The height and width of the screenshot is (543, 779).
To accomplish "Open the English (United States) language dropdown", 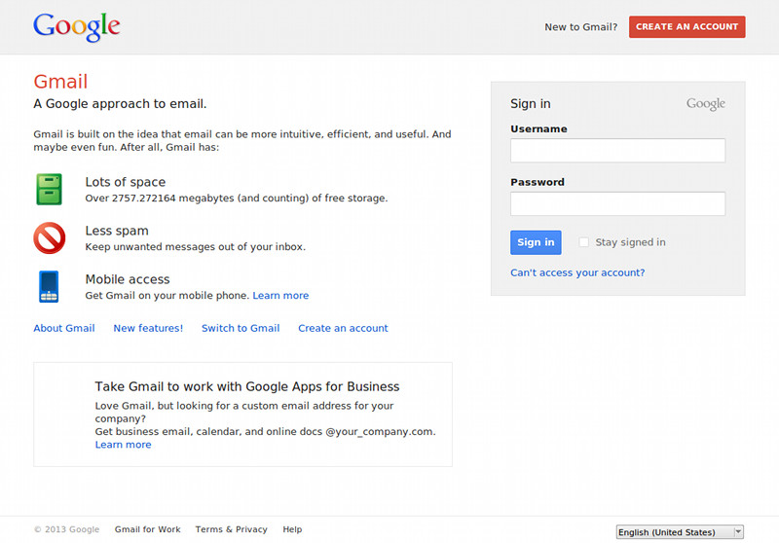I will (680, 532).
